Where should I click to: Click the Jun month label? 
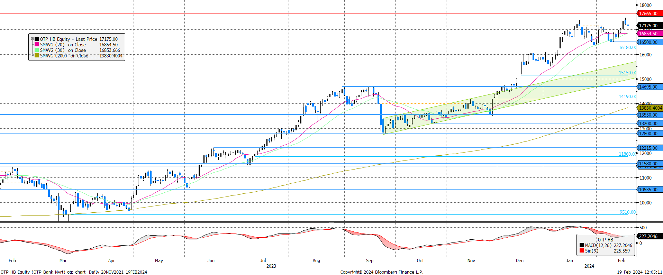211,260
